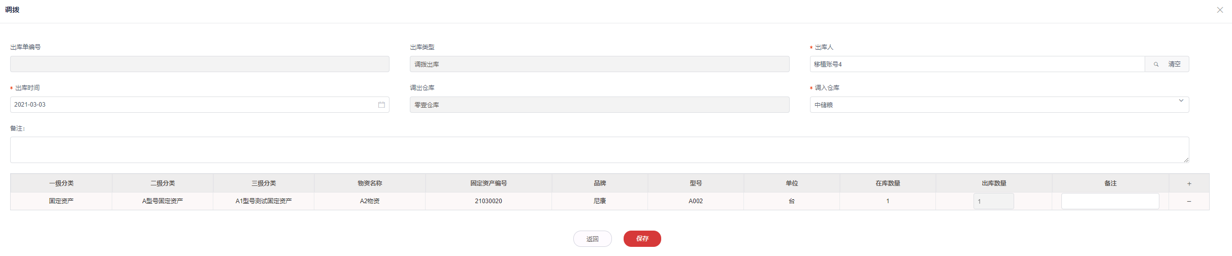Screen dimensions: 1232x256
Task: Focus the 出库时间 date field
Action: [x=193, y=105]
